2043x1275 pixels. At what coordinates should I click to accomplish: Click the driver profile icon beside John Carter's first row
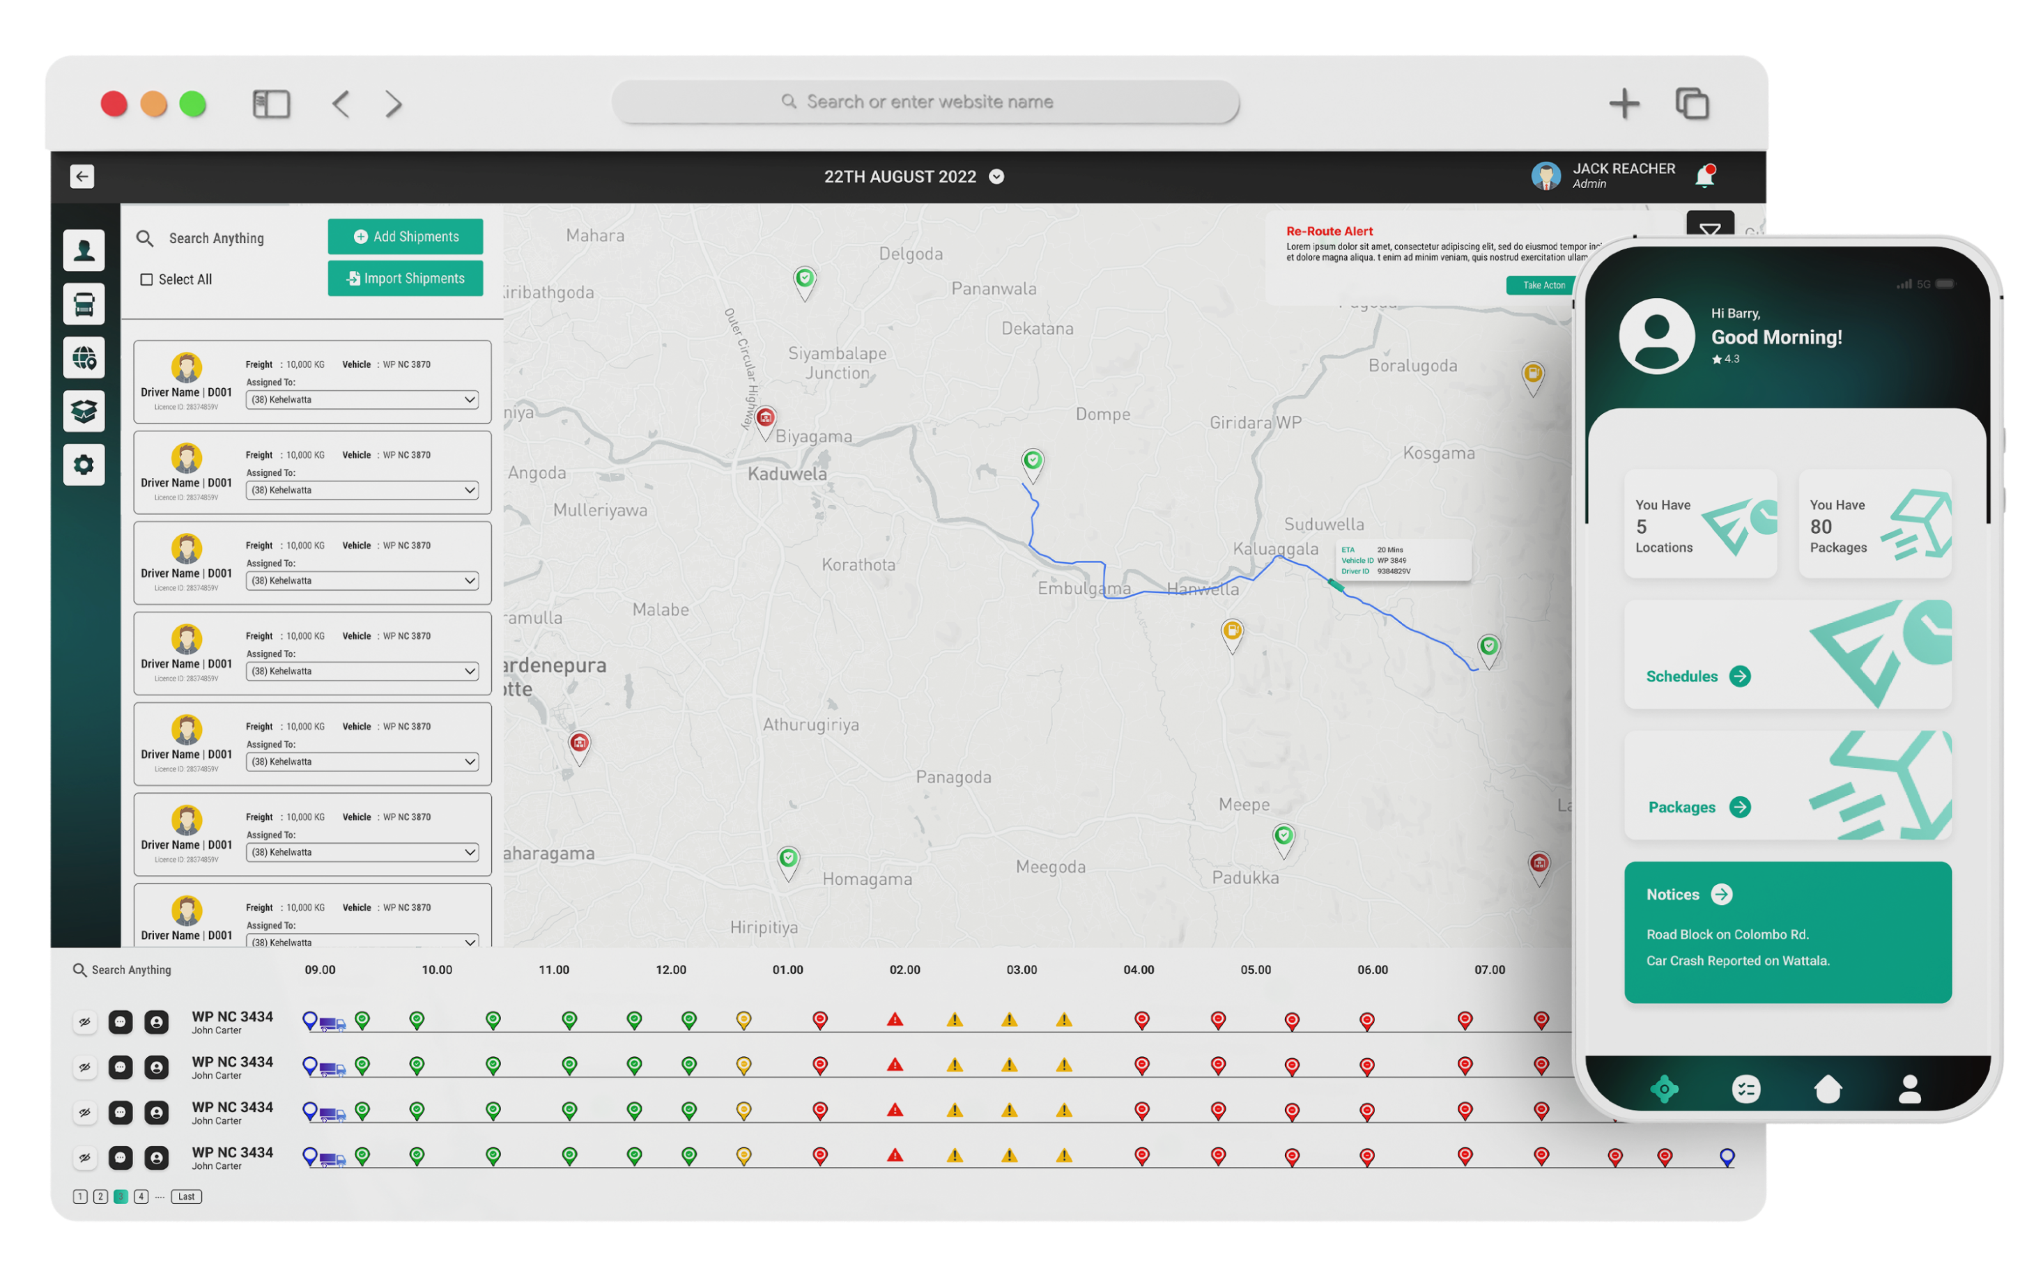(x=157, y=1021)
